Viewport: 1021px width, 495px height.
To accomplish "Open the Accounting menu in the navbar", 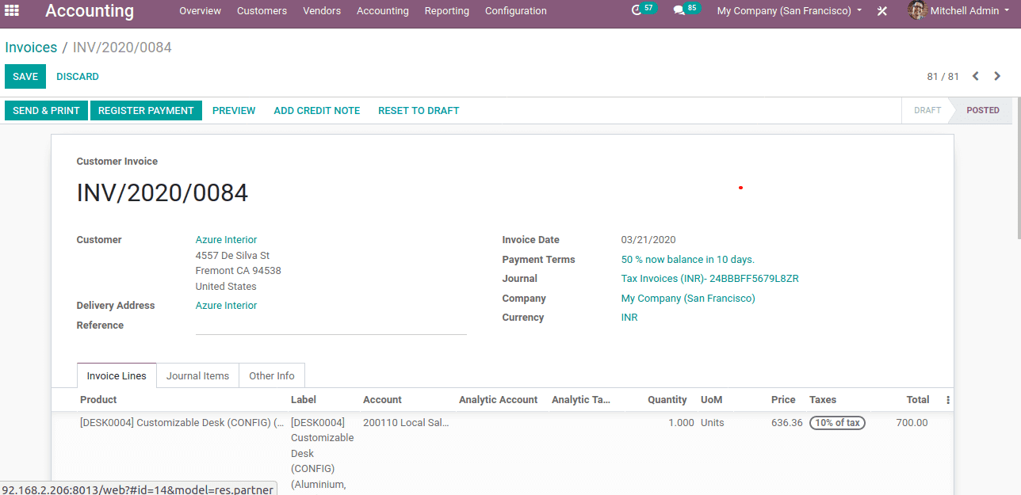I will click(x=383, y=11).
